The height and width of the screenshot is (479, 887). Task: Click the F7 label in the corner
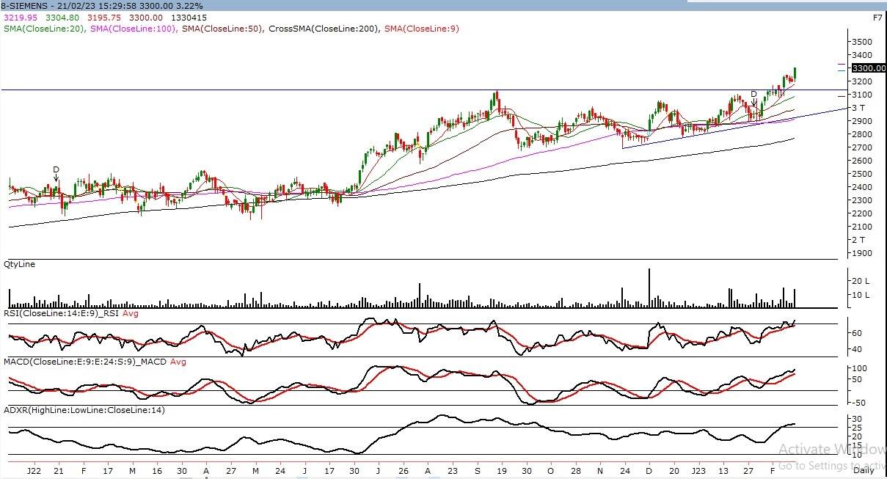tap(877, 17)
